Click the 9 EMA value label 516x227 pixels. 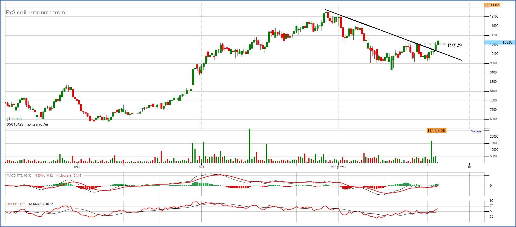pyautogui.click(x=44, y=175)
